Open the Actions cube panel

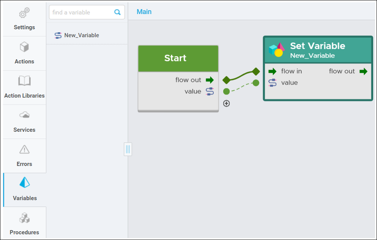click(x=24, y=54)
